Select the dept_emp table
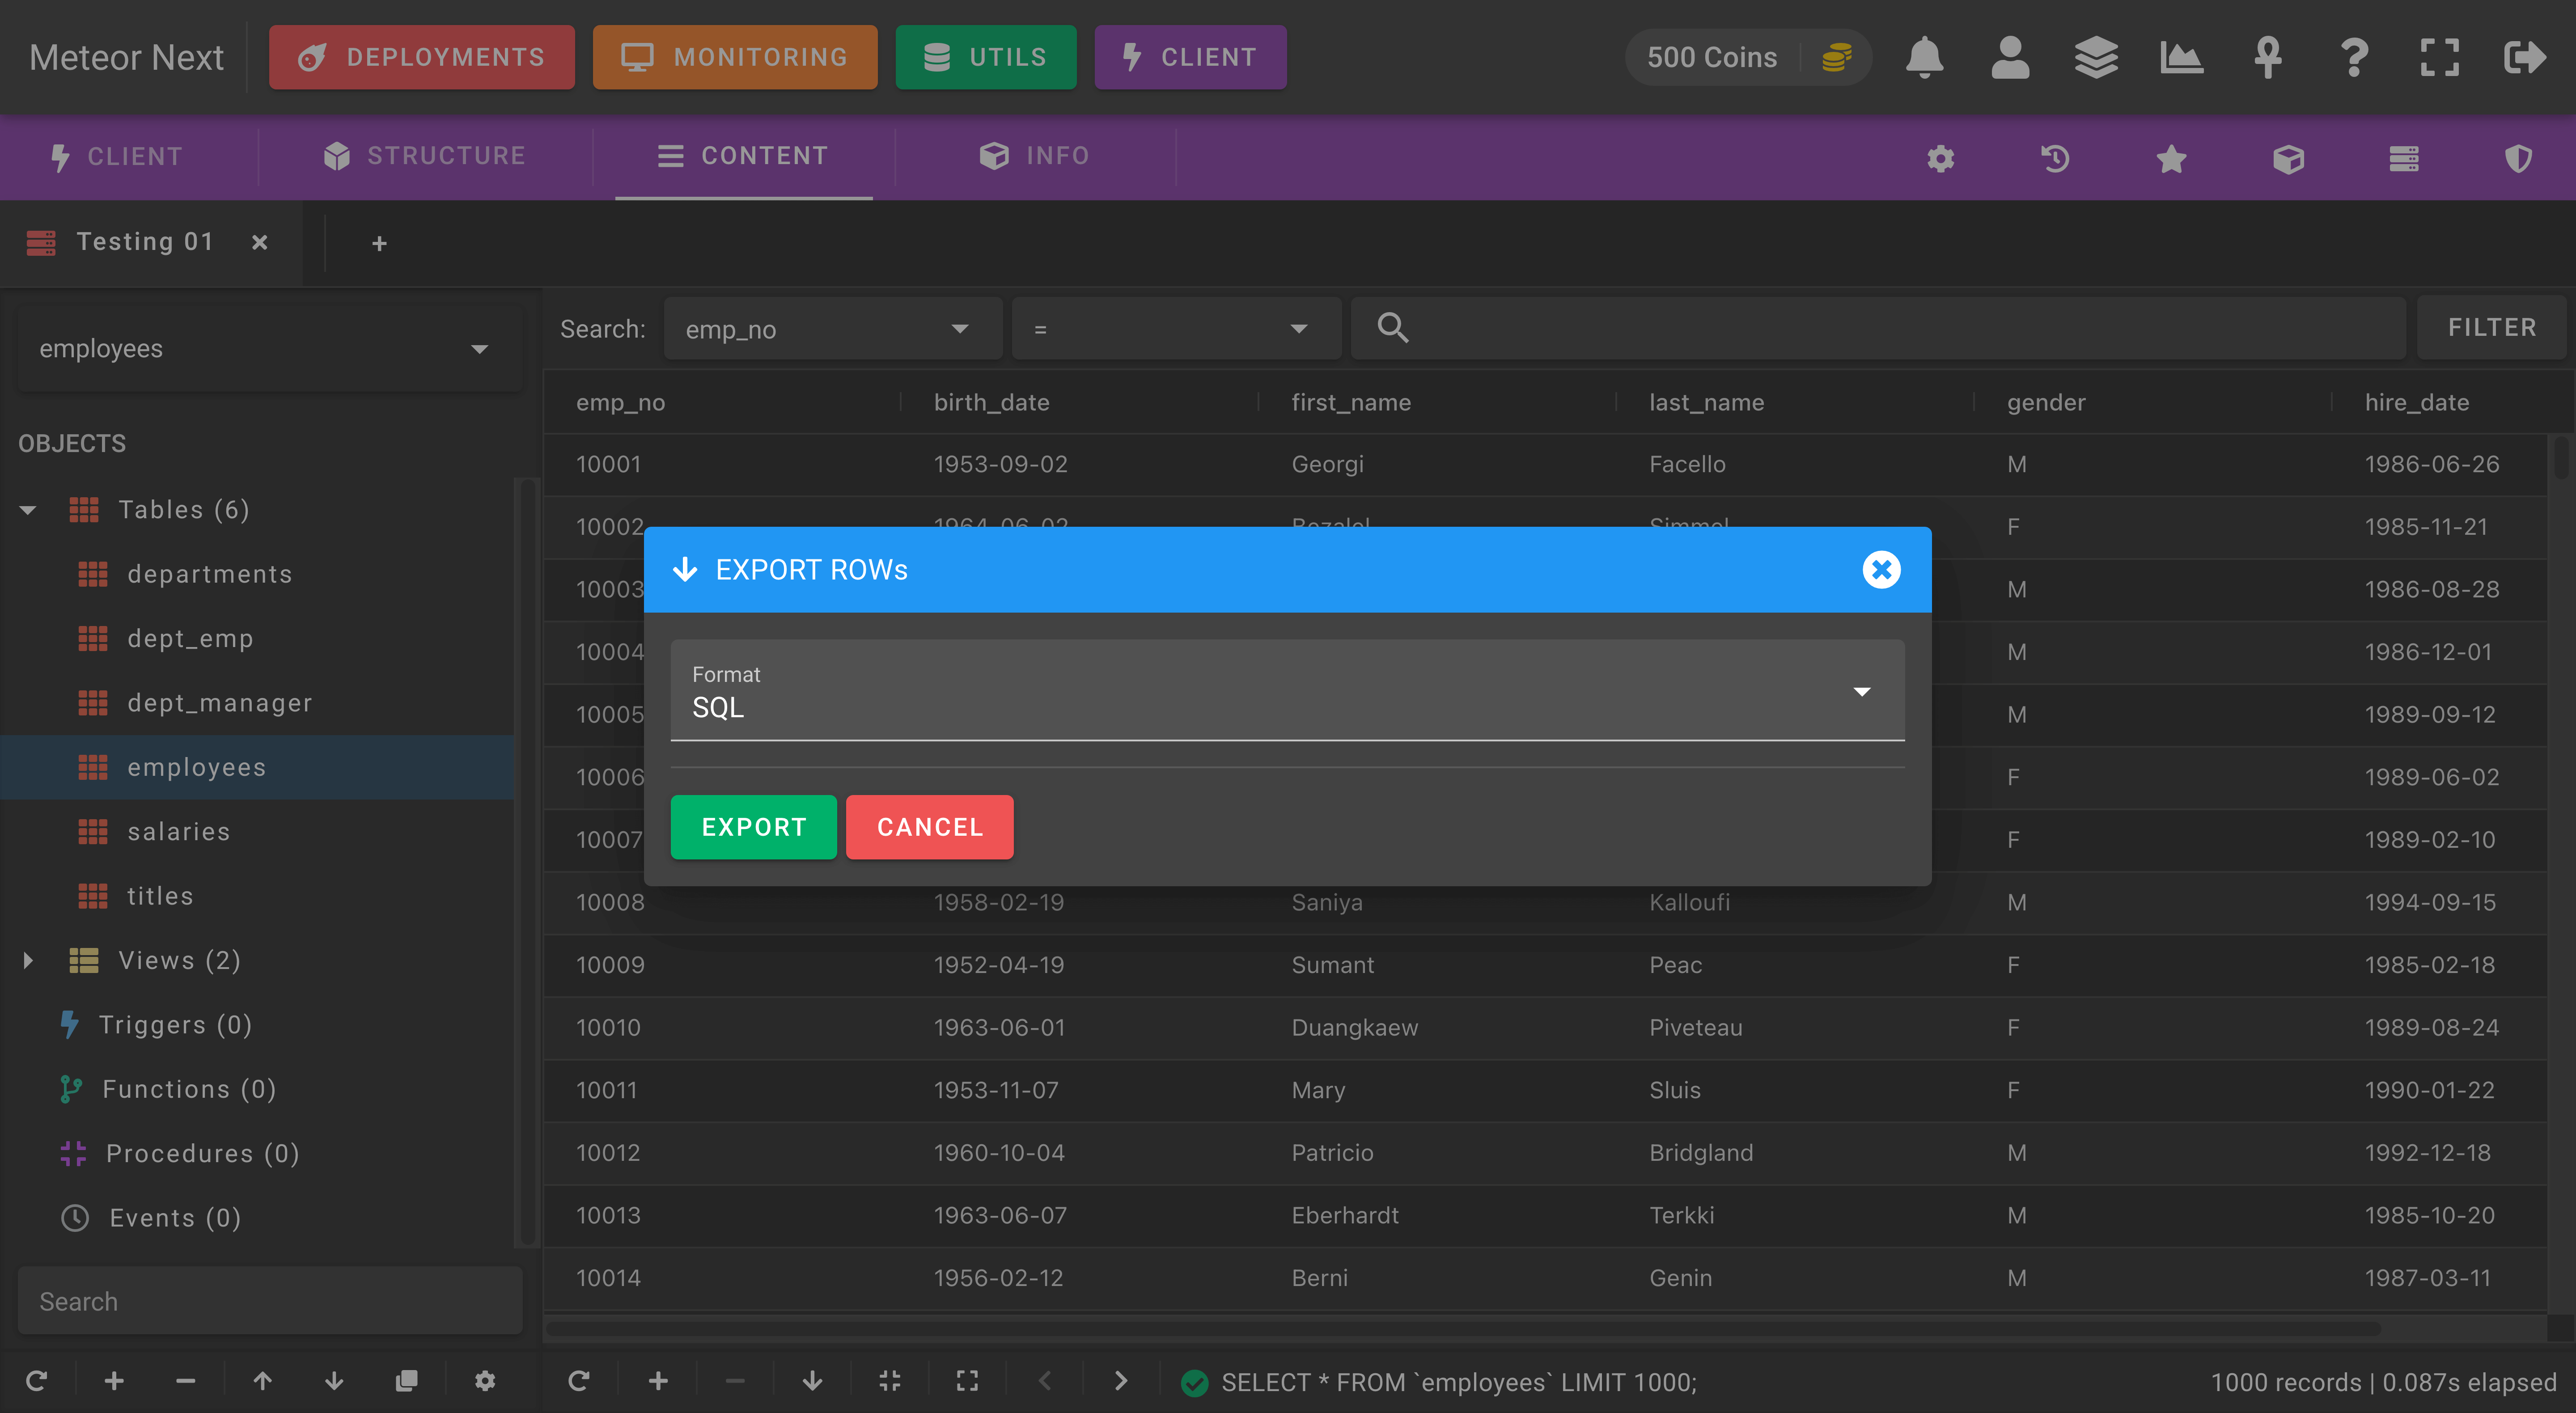 tap(190, 638)
